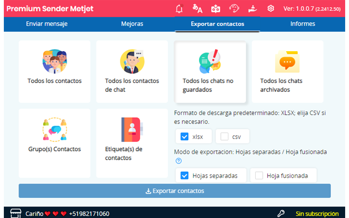Image resolution: width=349 pixels, height=218 pixels.
Task: Open the notifications bell icon
Action: (x=179, y=9)
